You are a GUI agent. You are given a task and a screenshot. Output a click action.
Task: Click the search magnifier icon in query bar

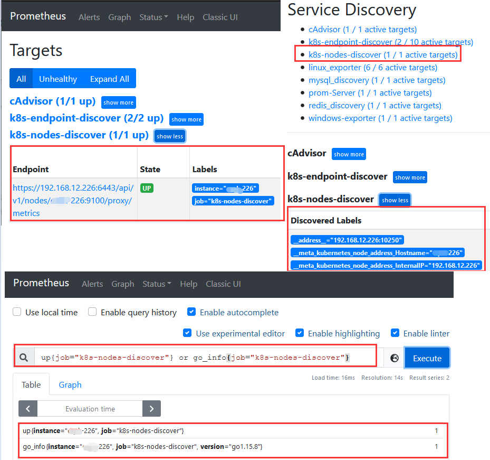coord(24,358)
